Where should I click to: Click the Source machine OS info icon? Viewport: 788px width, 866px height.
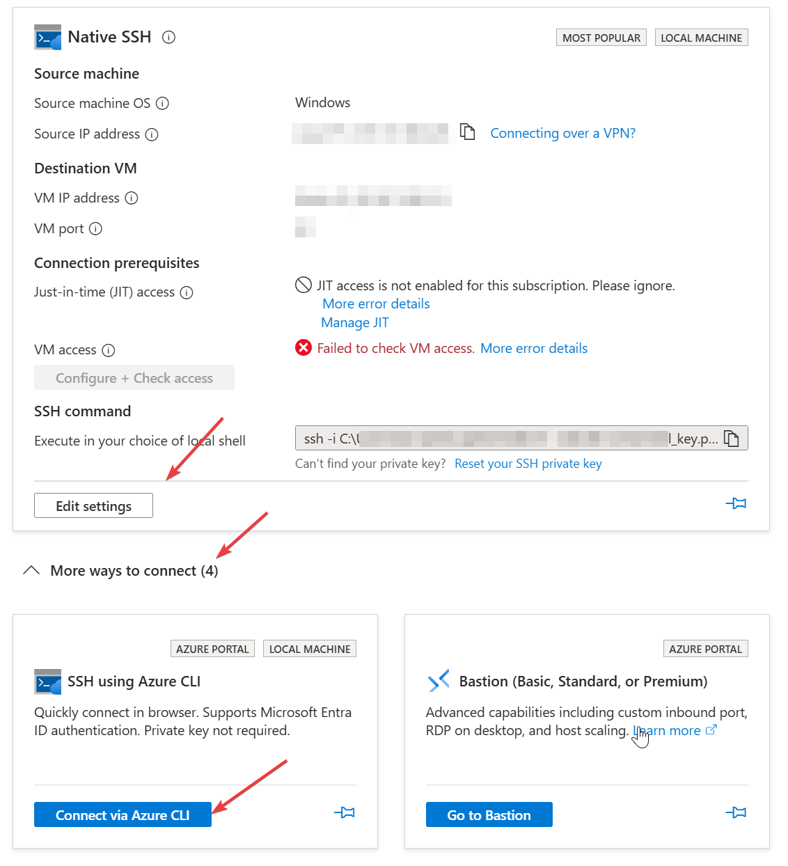(162, 104)
